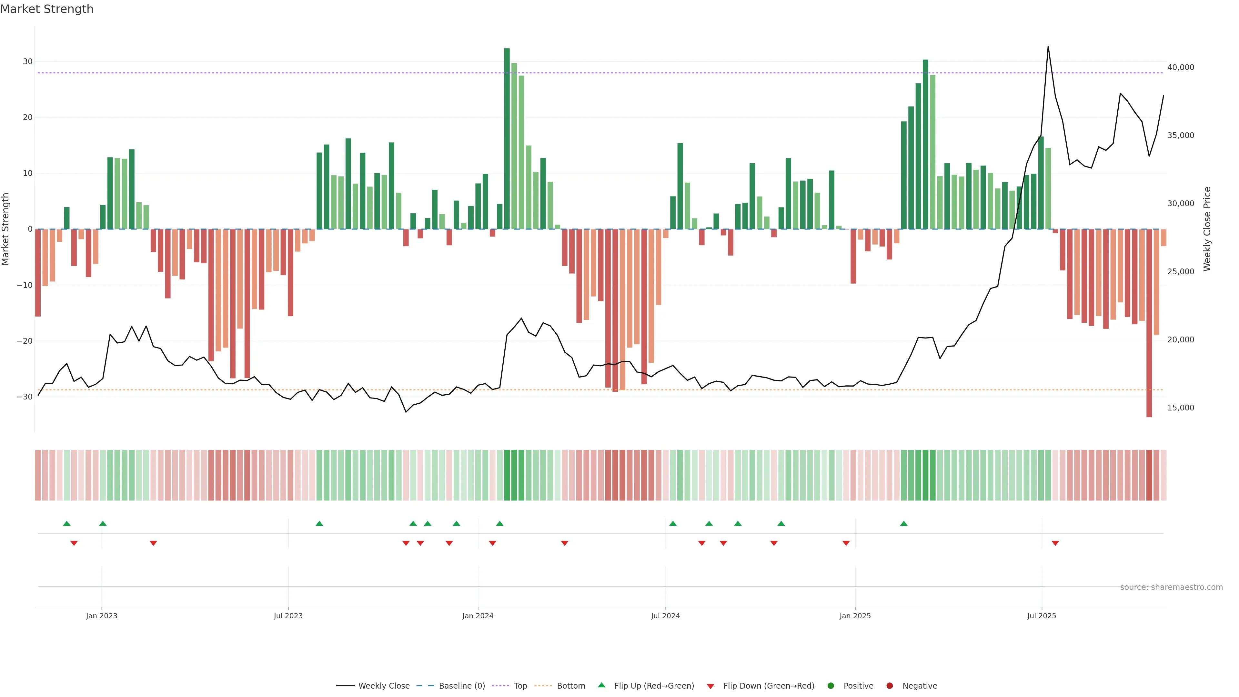Click the green Positive legend circle
Image resolution: width=1239 pixels, height=697 pixels.
[x=831, y=685]
